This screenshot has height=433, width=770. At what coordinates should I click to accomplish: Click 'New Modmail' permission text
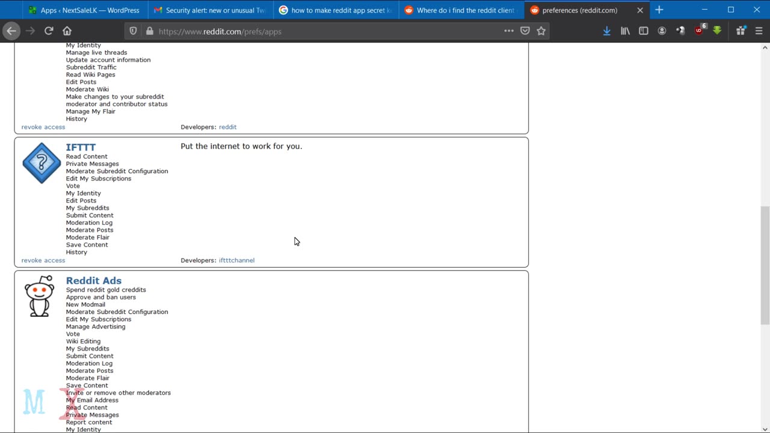85,304
